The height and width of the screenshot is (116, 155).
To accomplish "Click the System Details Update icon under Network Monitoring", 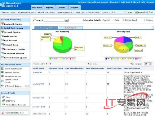I will (2, 57).
